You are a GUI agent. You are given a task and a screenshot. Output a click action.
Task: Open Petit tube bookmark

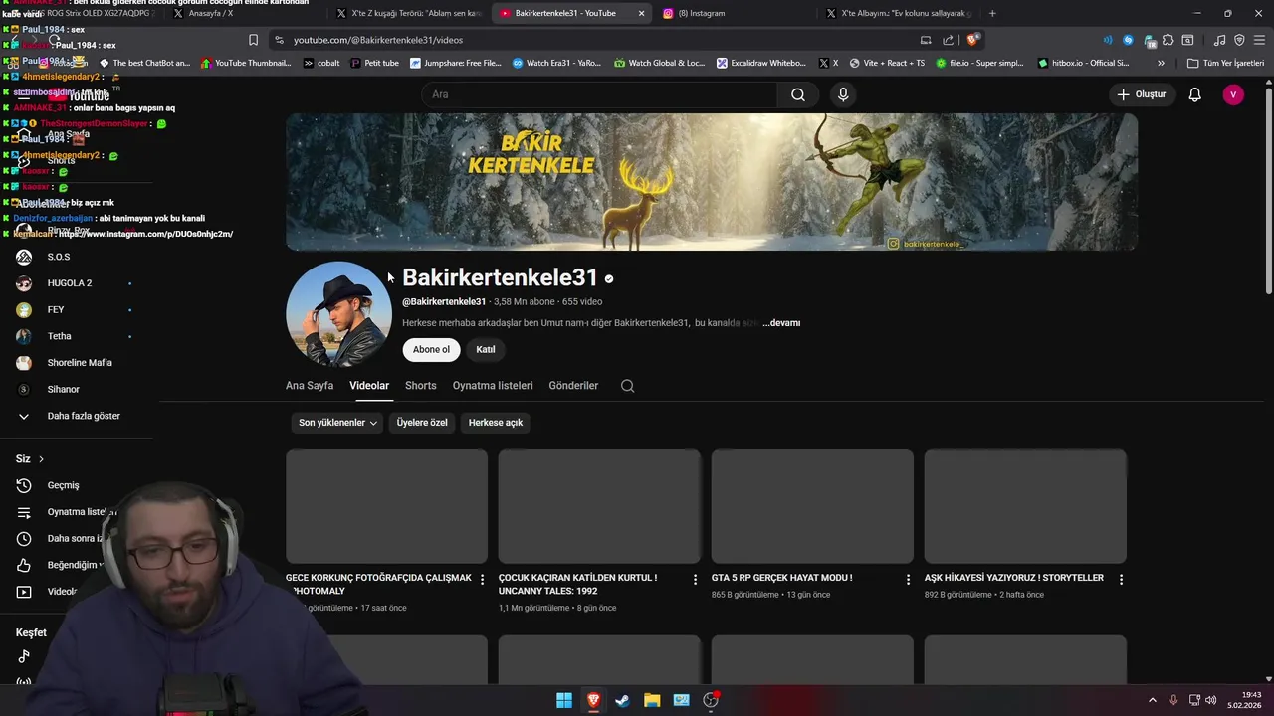coord(374,63)
